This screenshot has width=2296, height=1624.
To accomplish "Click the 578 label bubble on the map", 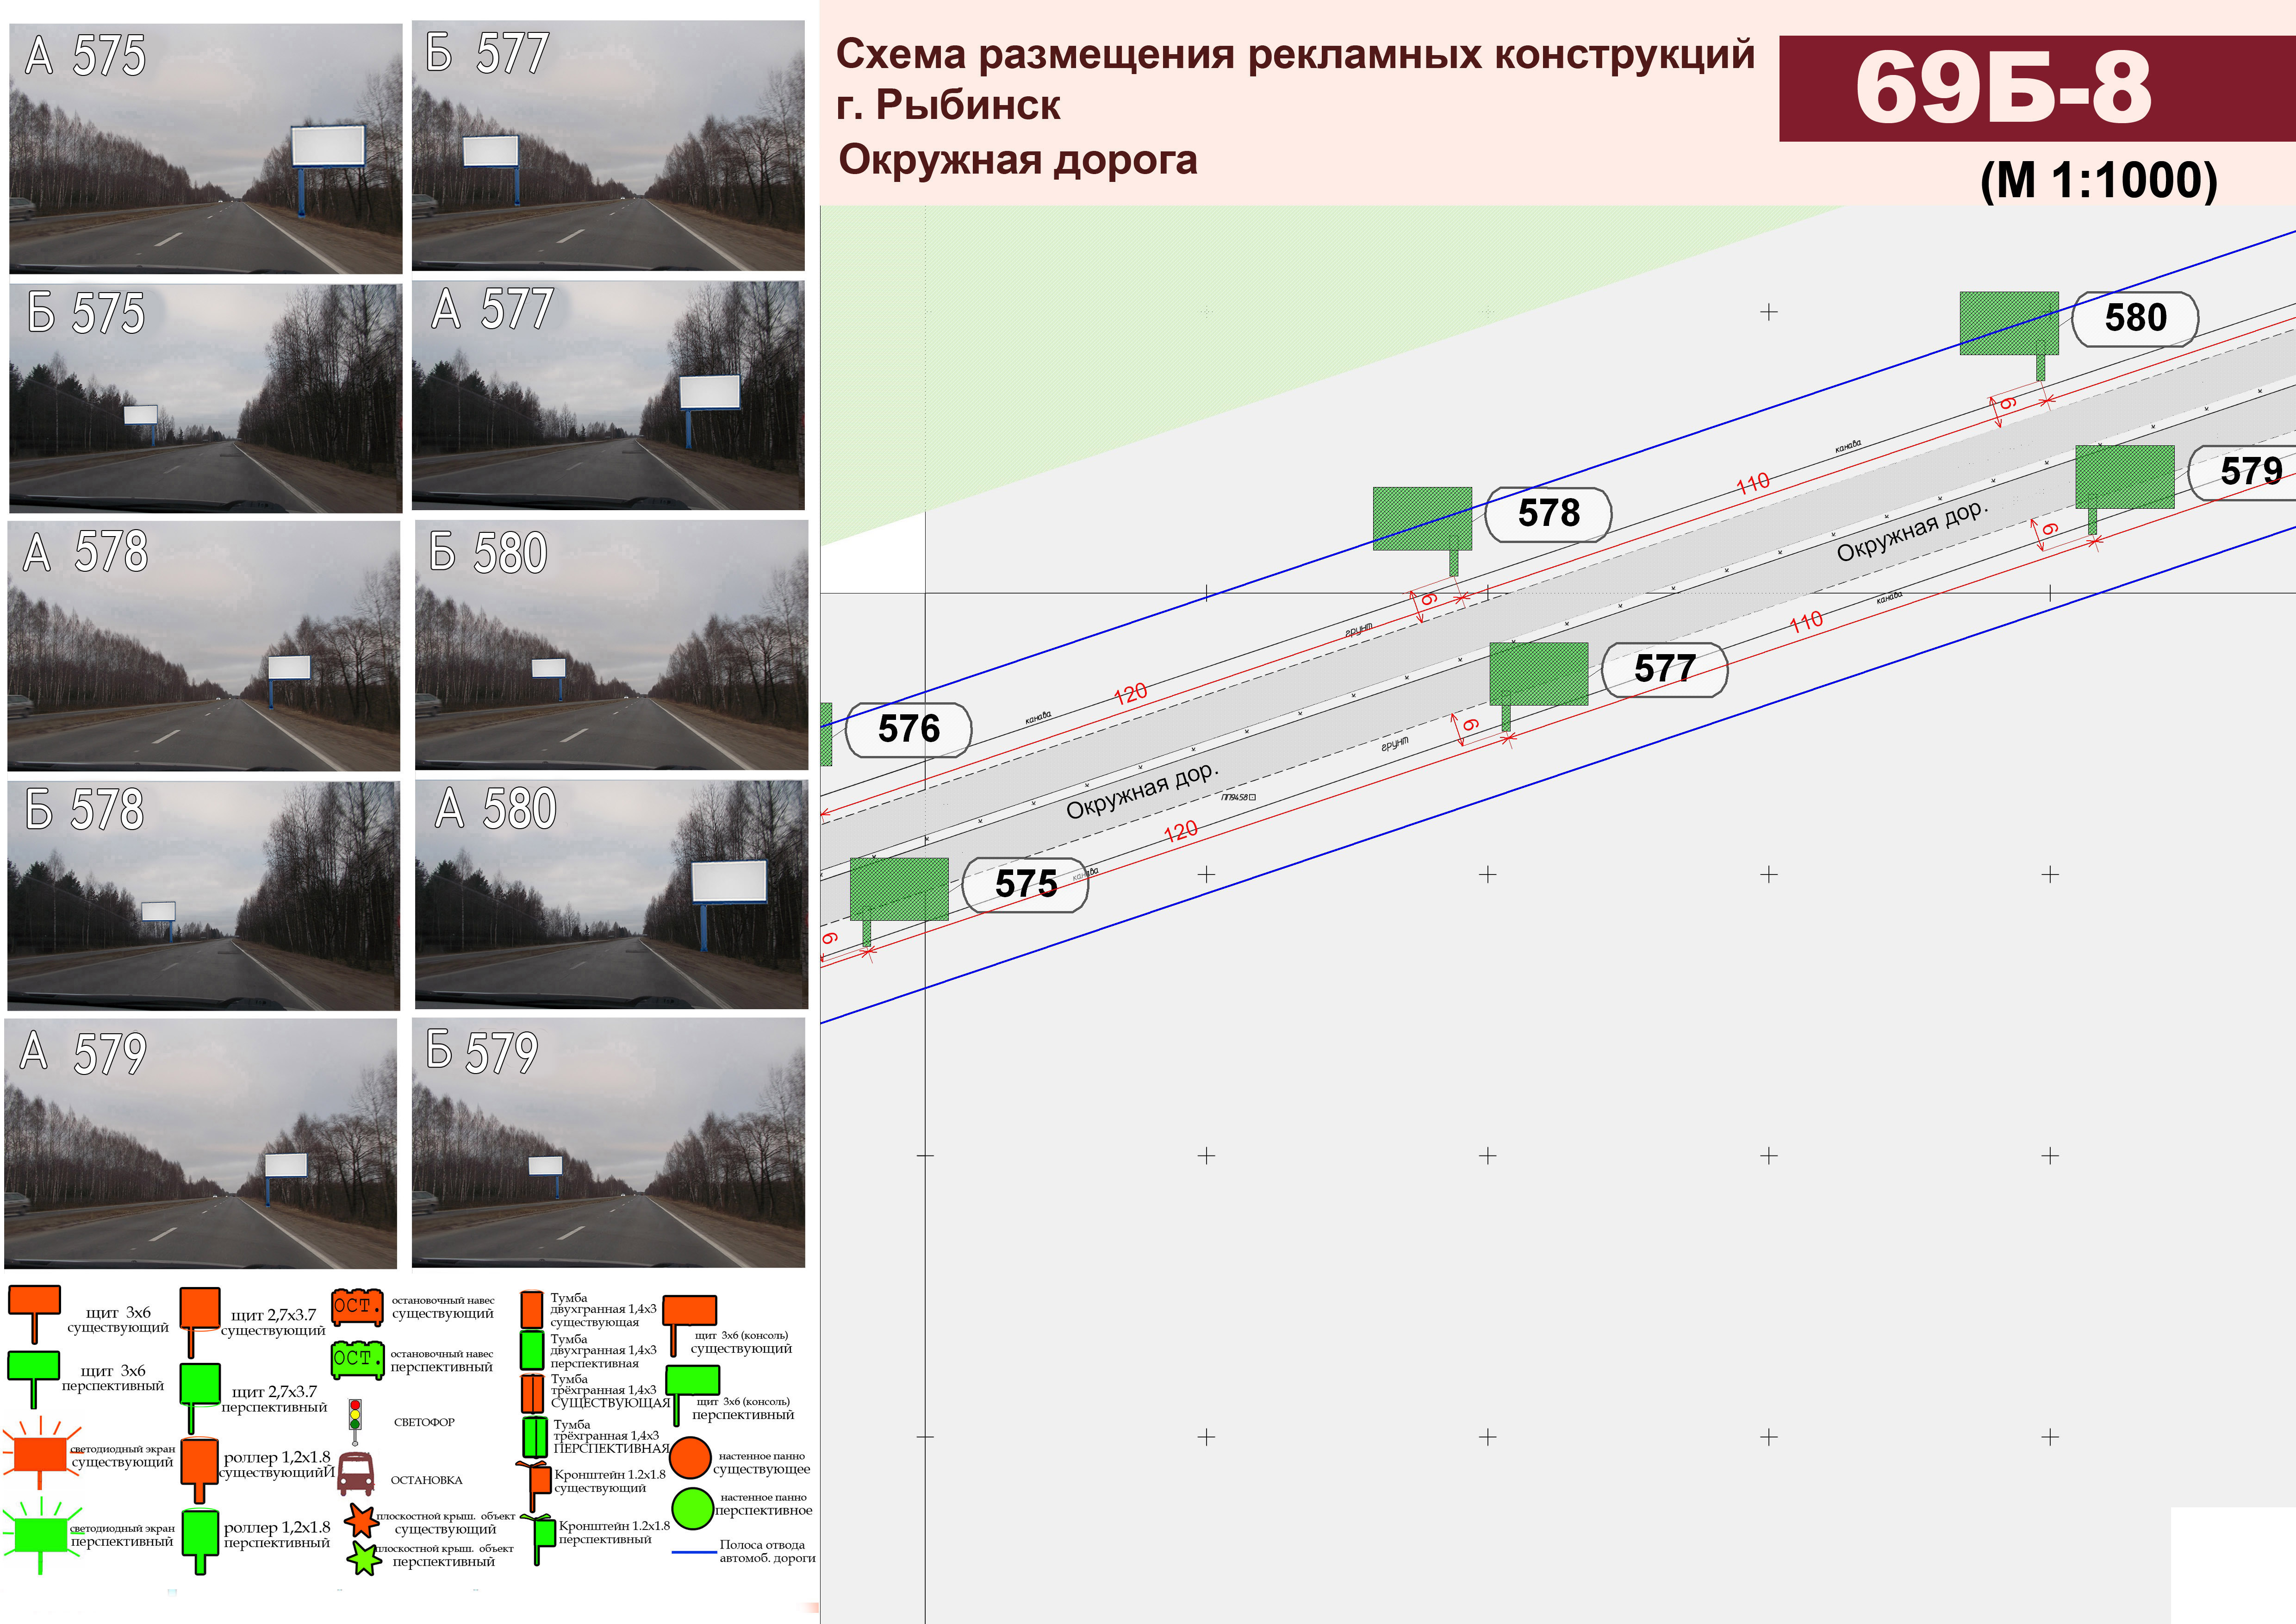I will [x=1548, y=514].
